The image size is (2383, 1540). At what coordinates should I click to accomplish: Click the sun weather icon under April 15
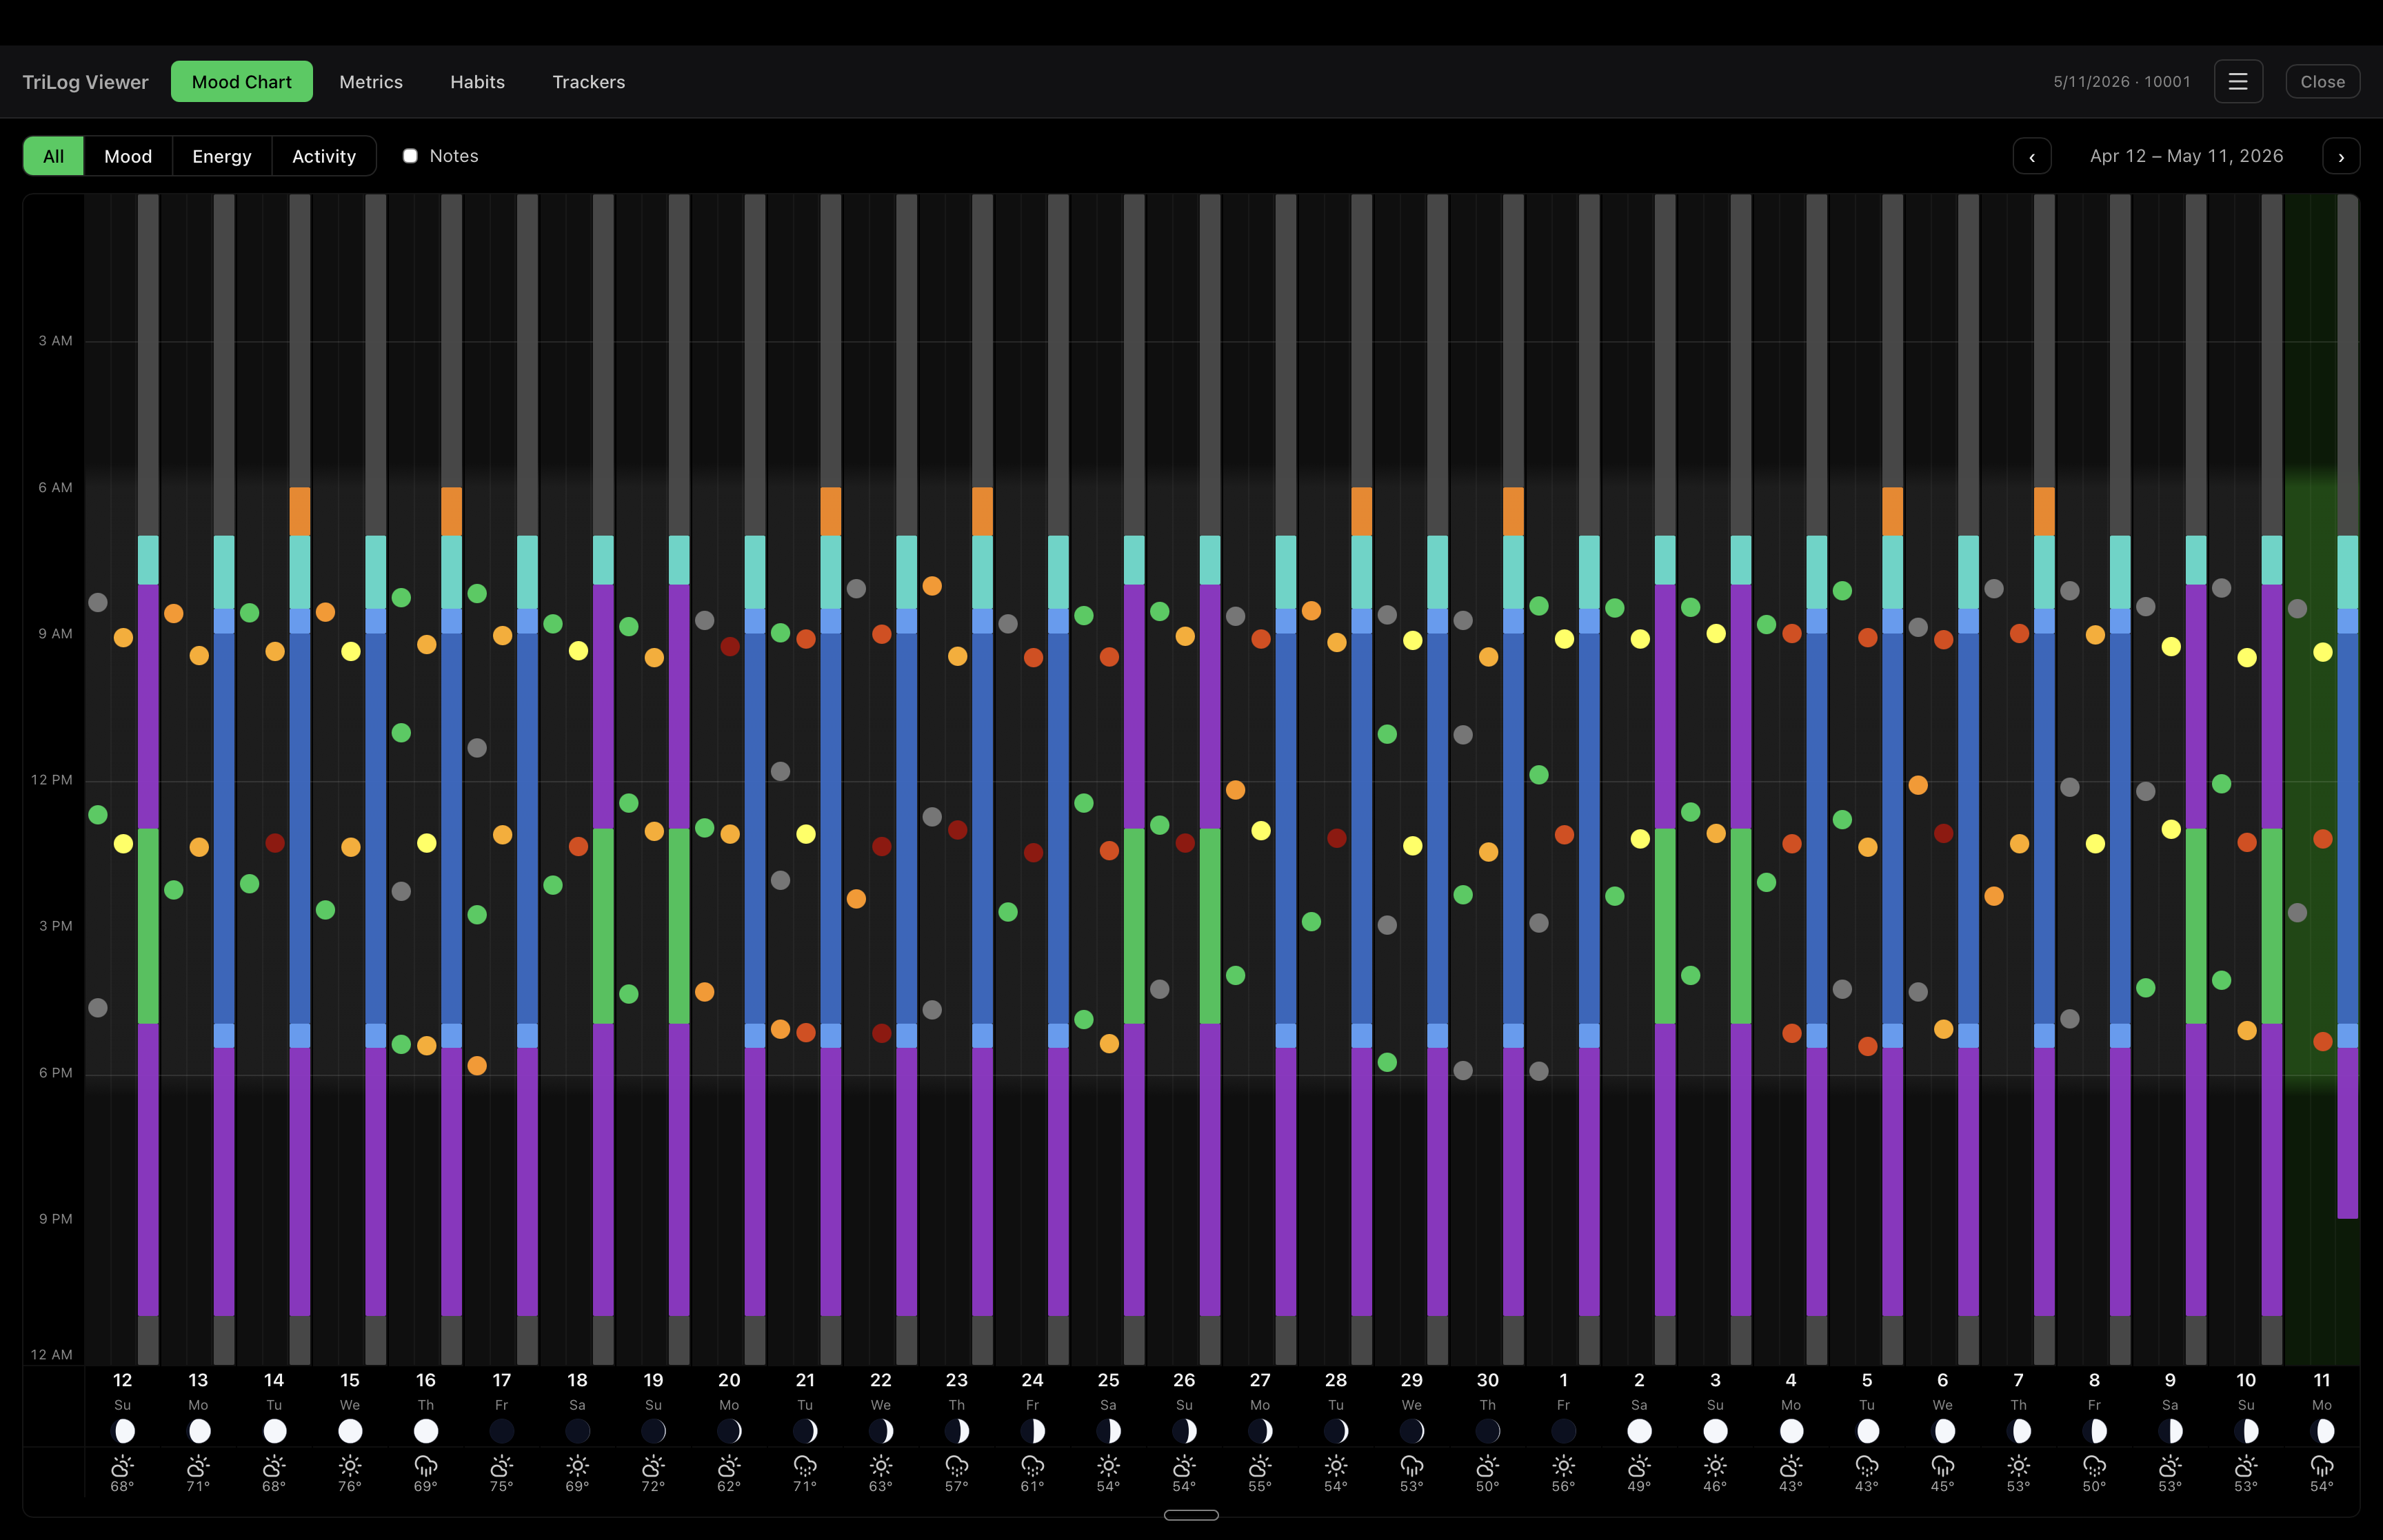pos(350,1466)
